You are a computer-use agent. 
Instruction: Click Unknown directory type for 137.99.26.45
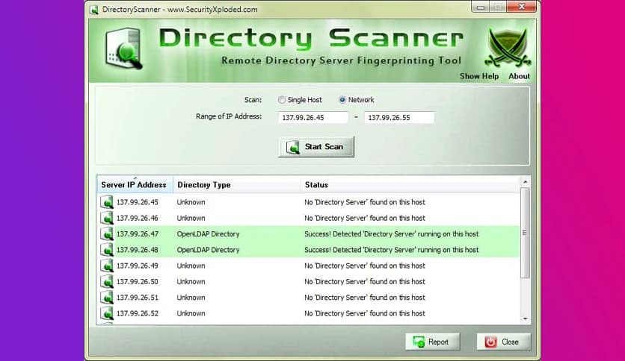[191, 202]
